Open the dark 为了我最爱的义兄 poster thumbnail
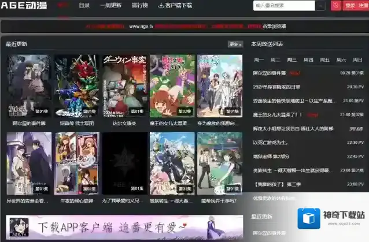The image size is (369, 242). [124, 163]
